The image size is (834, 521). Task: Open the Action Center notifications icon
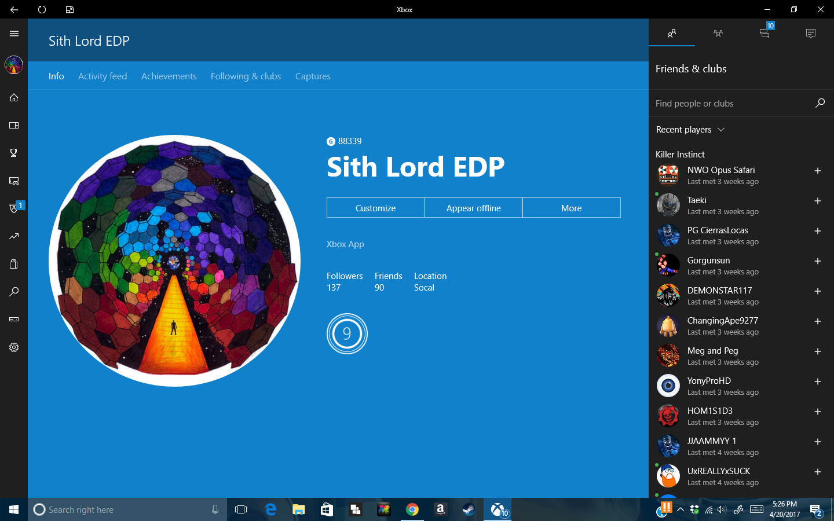pyautogui.click(x=817, y=510)
